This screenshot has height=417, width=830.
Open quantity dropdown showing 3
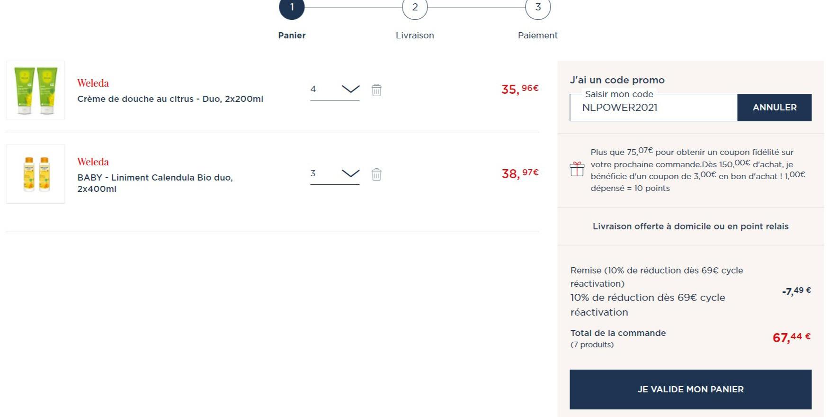click(335, 173)
